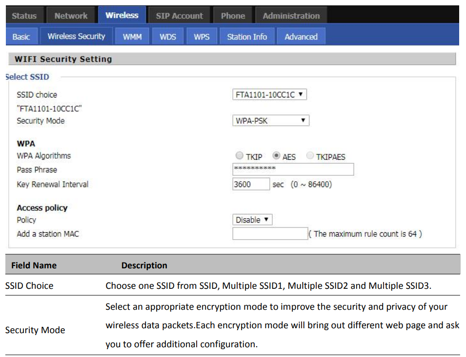Open the Status tab
This screenshot has width=466, height=357.
(x=24, y=16)
